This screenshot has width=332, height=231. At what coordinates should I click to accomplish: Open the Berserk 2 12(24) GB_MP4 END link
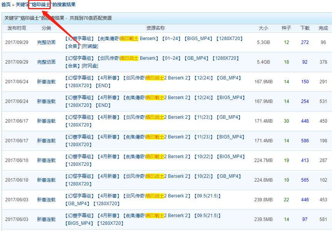coord(153,82)
